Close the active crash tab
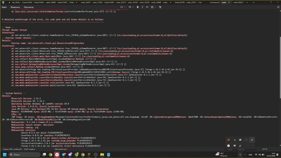 pos(229,3)
